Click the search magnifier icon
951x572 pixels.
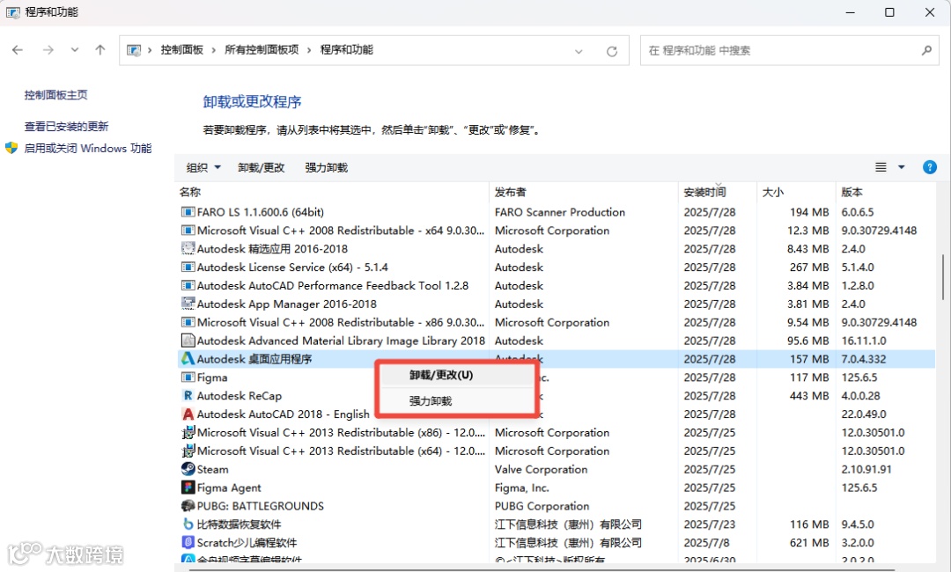tap(926, 50)
